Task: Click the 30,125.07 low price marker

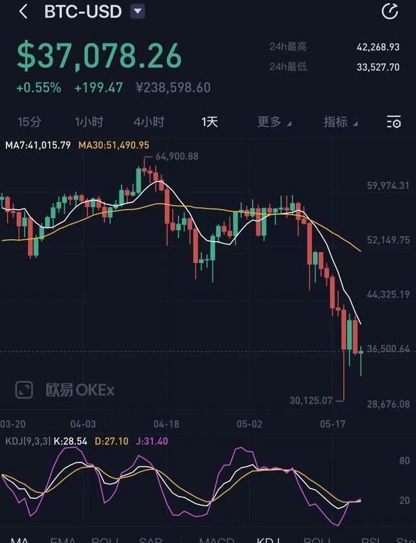Action: click(x=311, y=400)
